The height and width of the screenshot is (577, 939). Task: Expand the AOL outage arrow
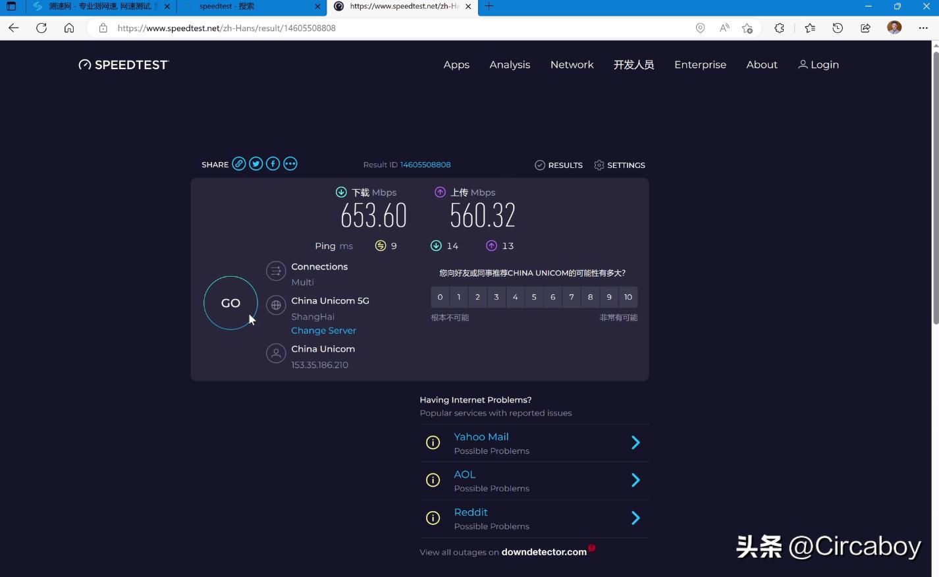point(635,480)
